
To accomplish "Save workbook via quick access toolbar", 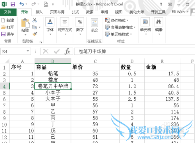I will (x=13, y=4).
